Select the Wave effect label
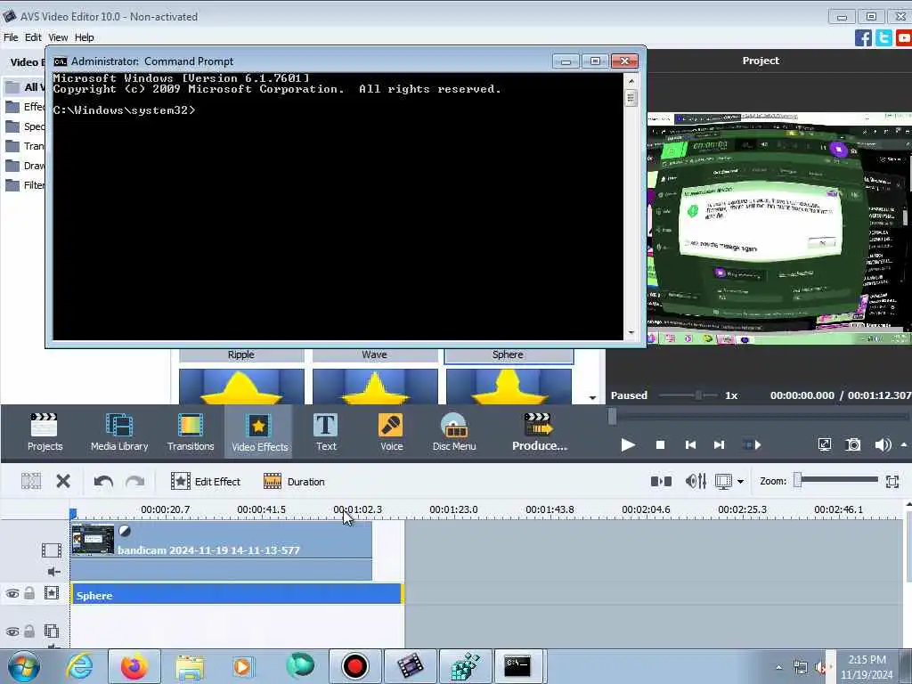The height and width of the screenshot is (684, 912). (x=375, y=354)
